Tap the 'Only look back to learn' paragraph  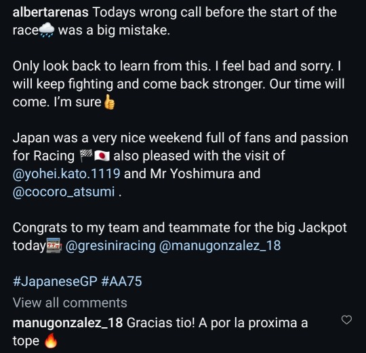[178, 84]
